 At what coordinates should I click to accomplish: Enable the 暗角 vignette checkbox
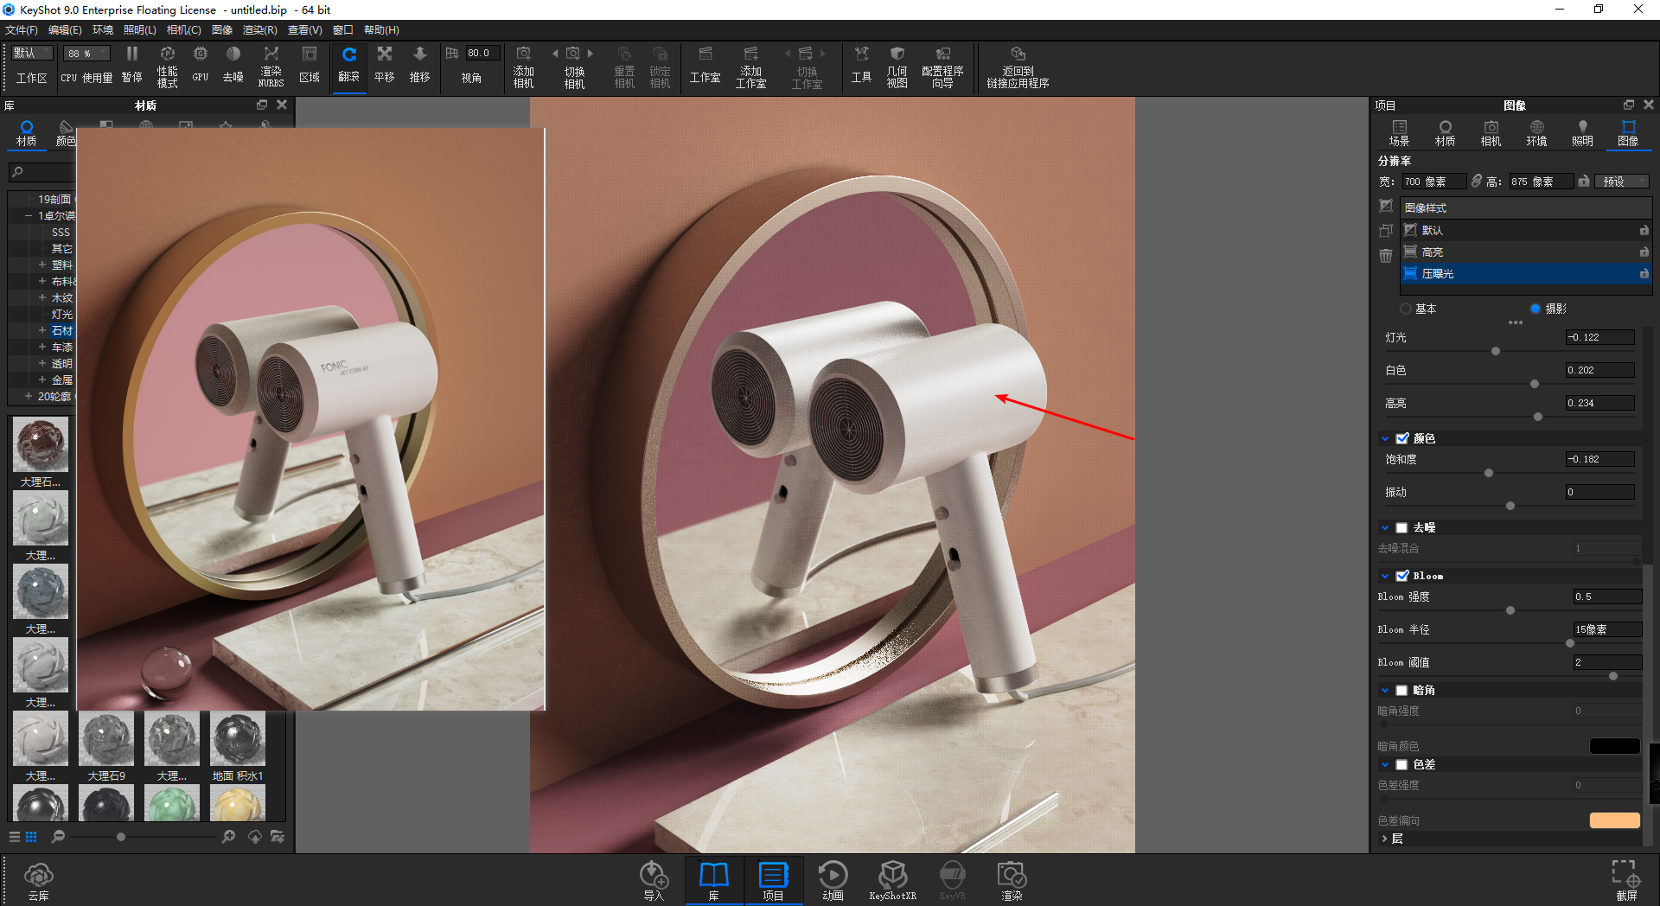(1402, 690)
